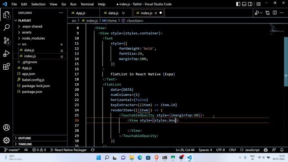The image size is (288, 162).
Task: Open the Search view in activity bar
Action: coord(6,27)
